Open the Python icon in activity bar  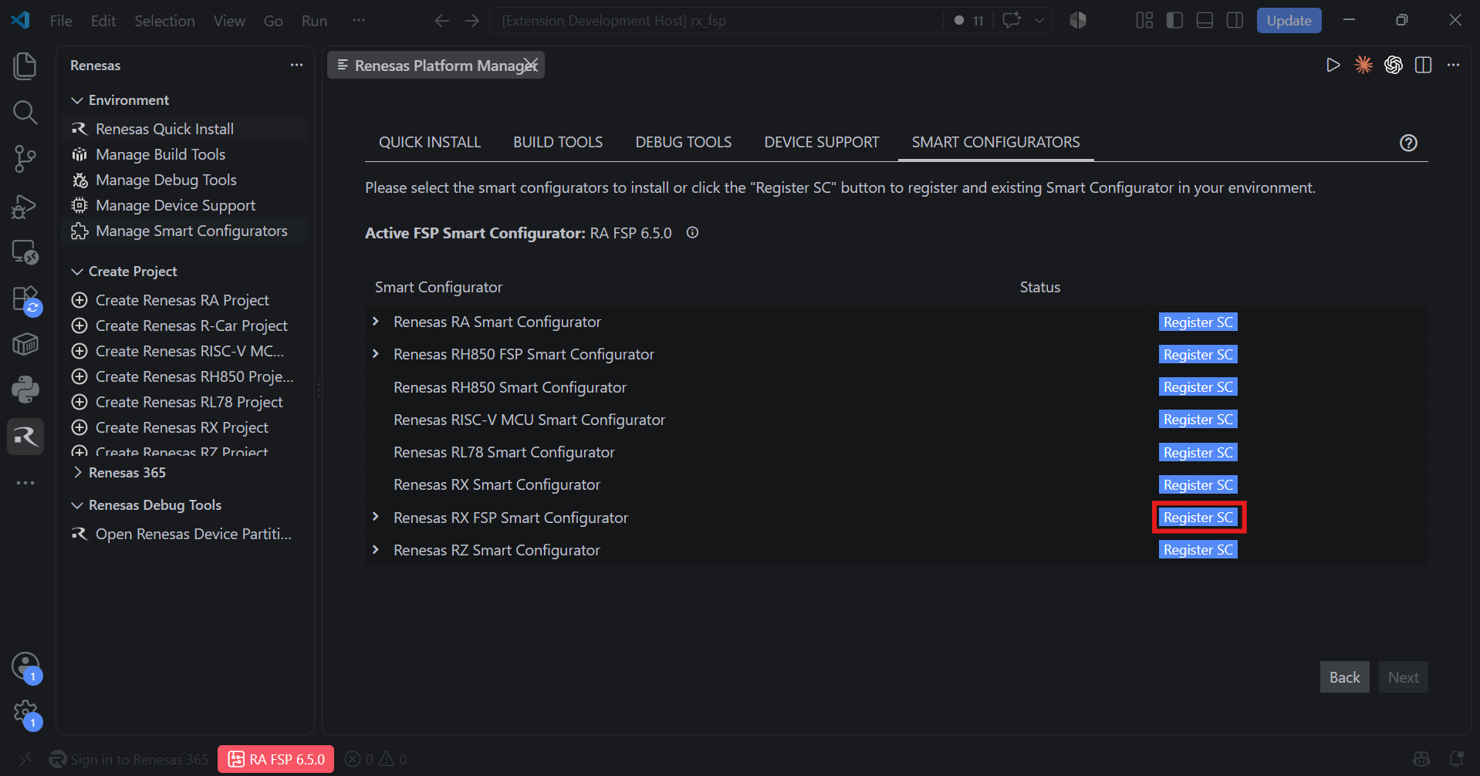pos(25,390)
